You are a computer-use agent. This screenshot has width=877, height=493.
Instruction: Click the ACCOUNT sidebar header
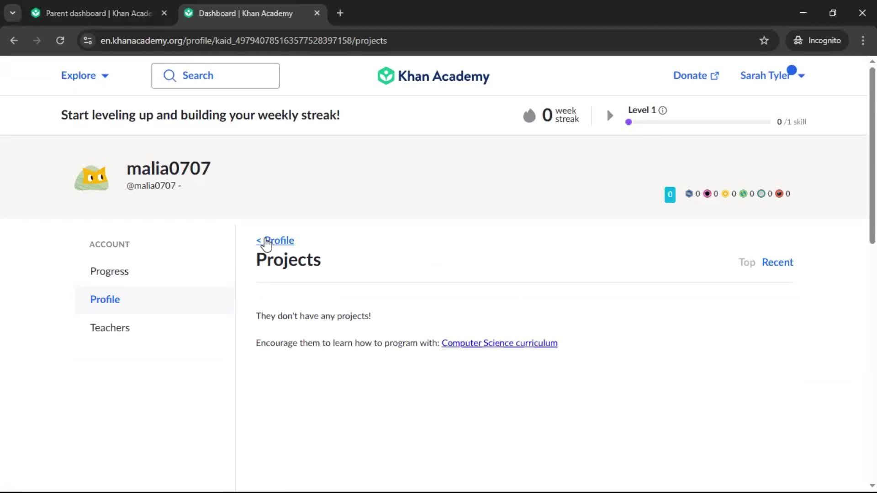click(110, 245)
